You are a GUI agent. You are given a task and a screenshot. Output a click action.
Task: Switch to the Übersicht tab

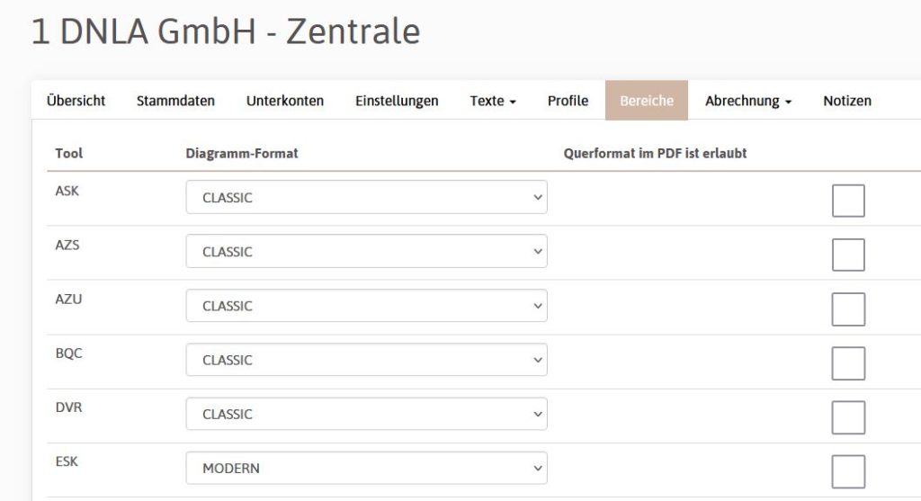pyautogui.click(x=76, y=101)
